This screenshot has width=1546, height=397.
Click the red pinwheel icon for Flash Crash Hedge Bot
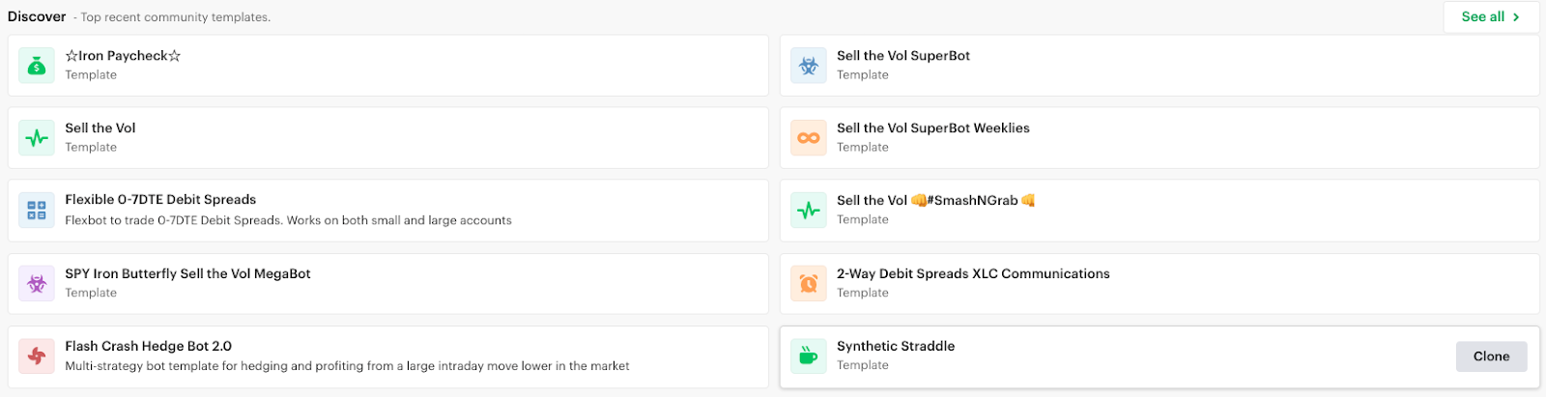[37, 356]
